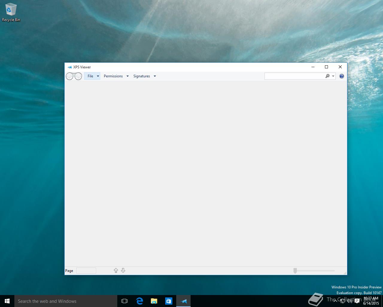Expand the Permissions dropdown arrow
Viewport: 383px width, 307px height.
point(127,76)
